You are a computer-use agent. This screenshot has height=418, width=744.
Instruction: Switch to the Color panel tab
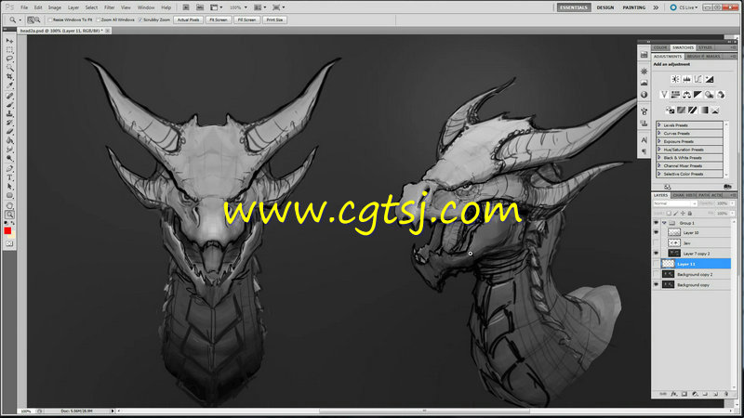coord(660,48)
